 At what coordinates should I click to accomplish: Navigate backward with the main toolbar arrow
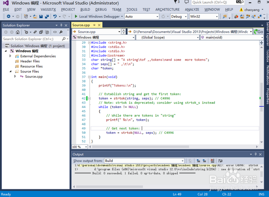pos(8,16)
